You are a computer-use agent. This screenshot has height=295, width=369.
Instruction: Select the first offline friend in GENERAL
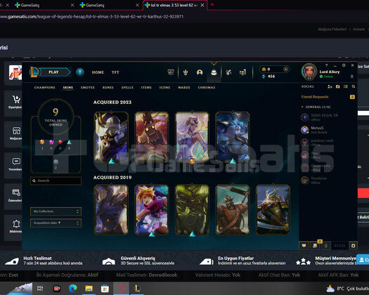[x=328, y=117]
